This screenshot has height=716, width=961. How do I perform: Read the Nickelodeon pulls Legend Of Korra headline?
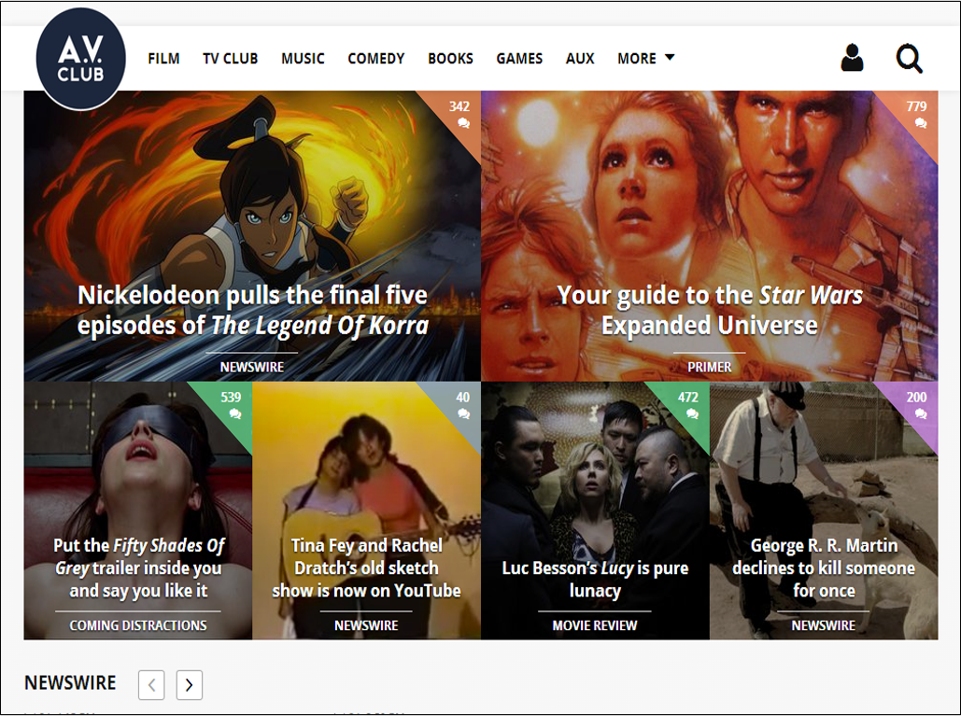tap(252, 311)
